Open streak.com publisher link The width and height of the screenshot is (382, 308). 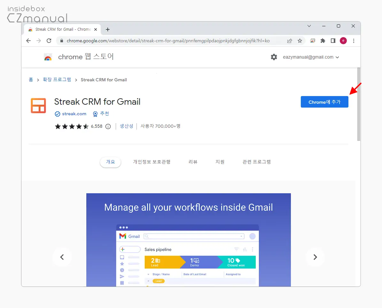74,114
